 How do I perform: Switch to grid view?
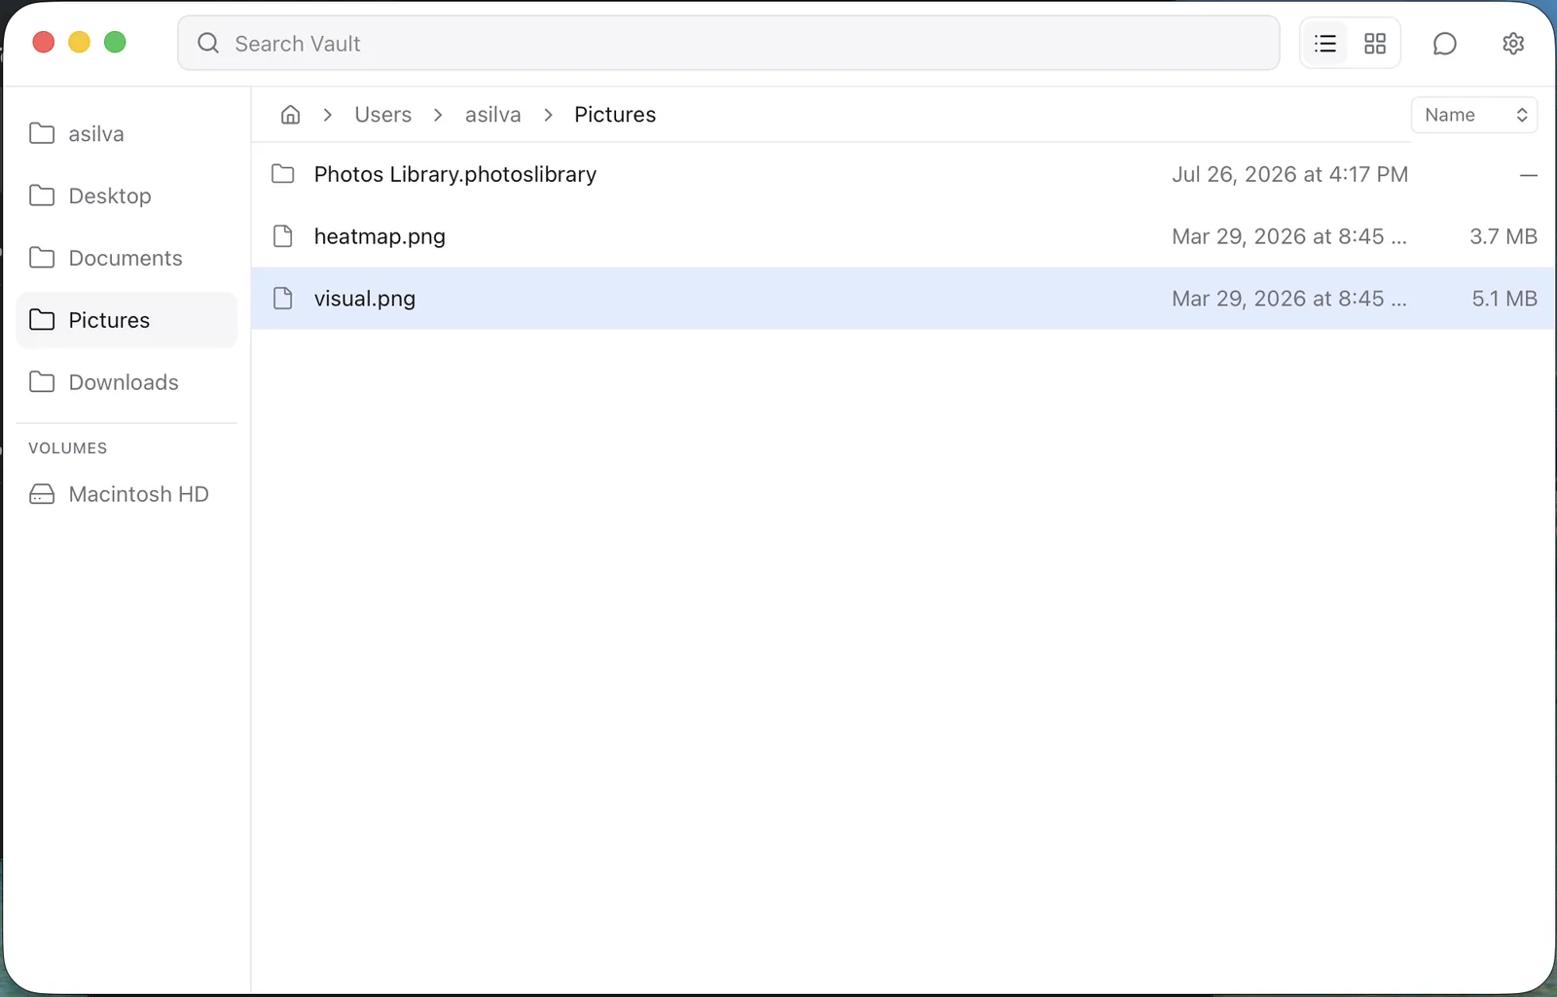(1375, 44)
